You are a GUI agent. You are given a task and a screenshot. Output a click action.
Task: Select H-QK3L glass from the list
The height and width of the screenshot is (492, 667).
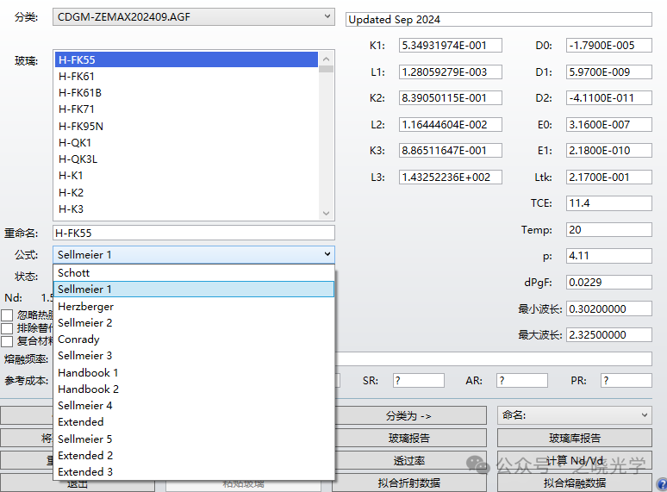click(x=78, y=159)
